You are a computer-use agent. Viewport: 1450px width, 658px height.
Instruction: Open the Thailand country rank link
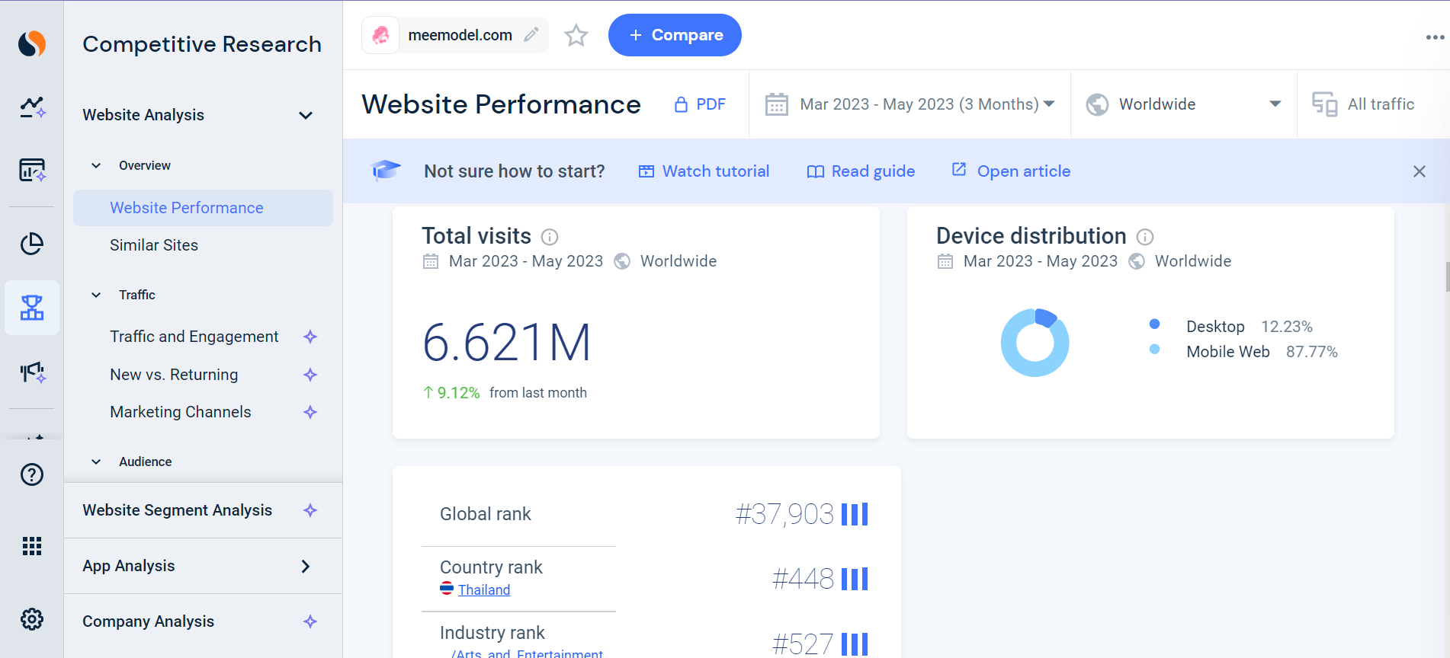click(484, 589)
